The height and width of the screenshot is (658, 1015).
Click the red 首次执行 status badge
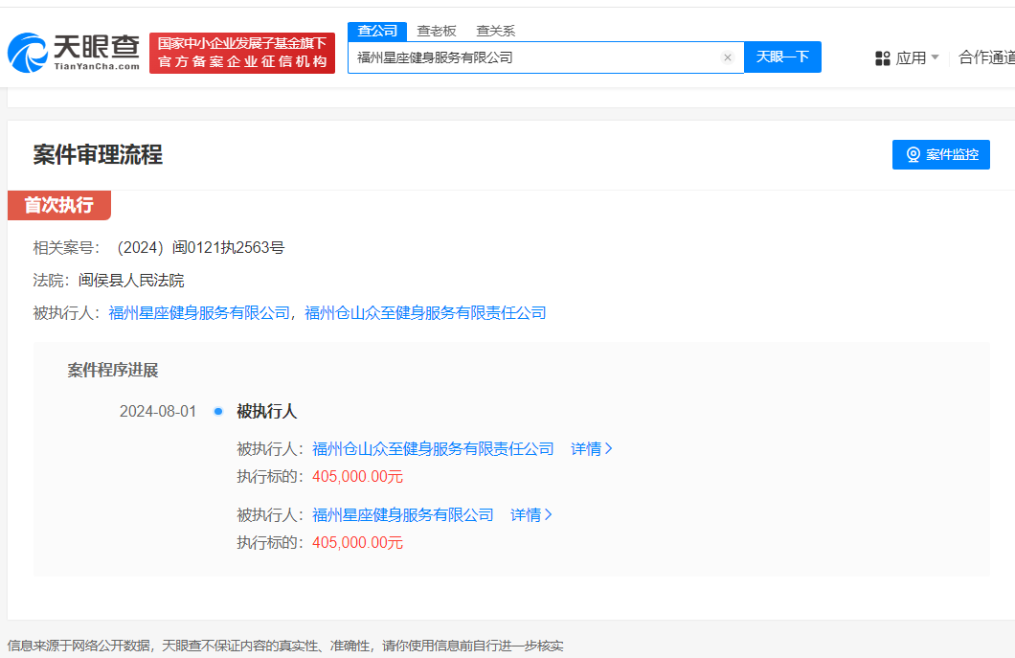(x=58, y=205)
